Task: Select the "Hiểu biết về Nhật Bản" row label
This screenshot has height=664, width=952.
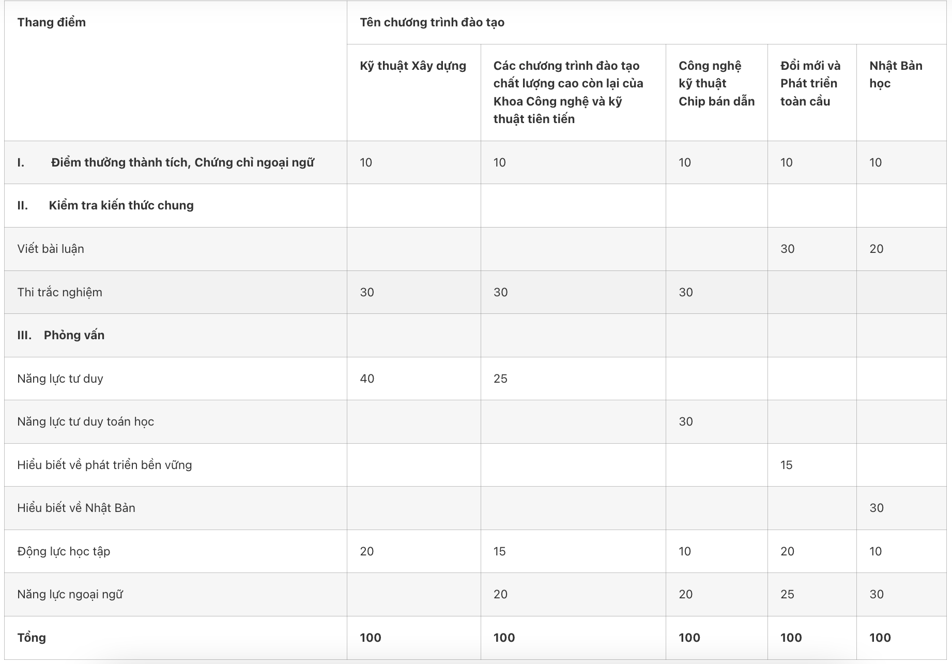Action: point(76,508)
